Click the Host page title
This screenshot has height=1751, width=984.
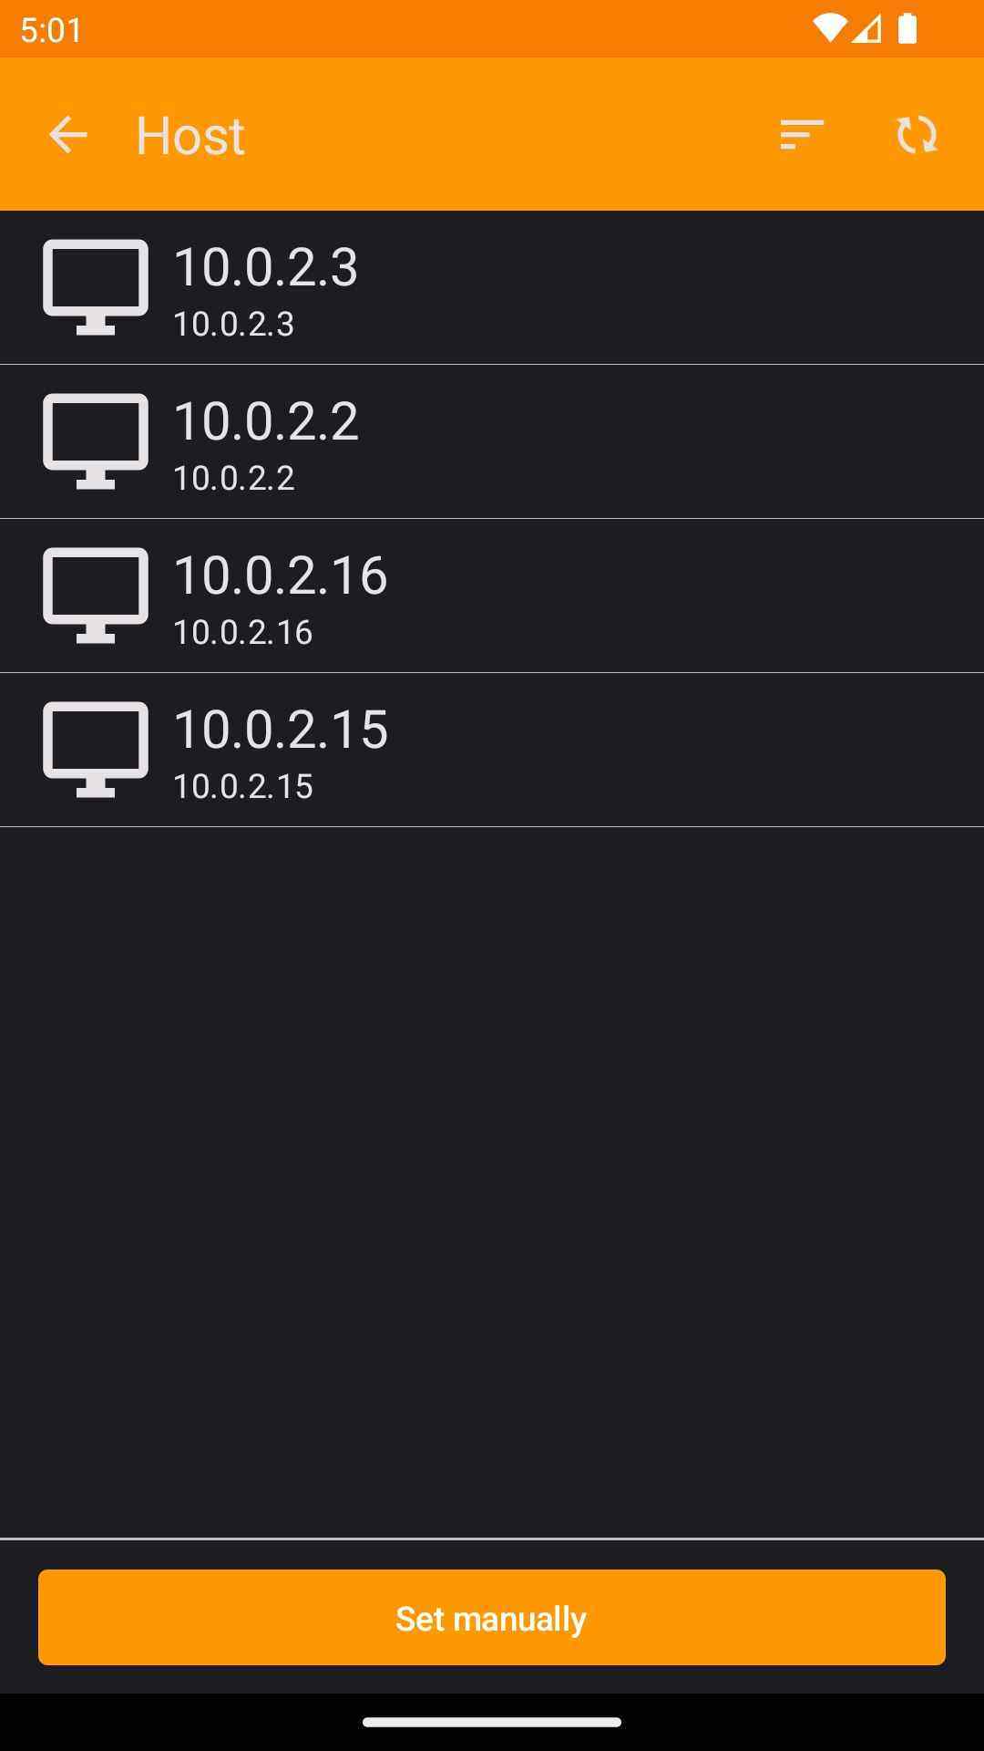click(190, 136)
